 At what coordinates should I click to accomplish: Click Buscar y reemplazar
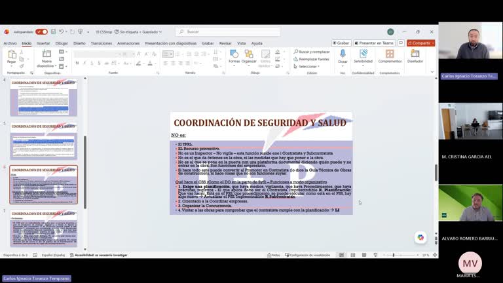pyautogui.click(x=312, y=52)
